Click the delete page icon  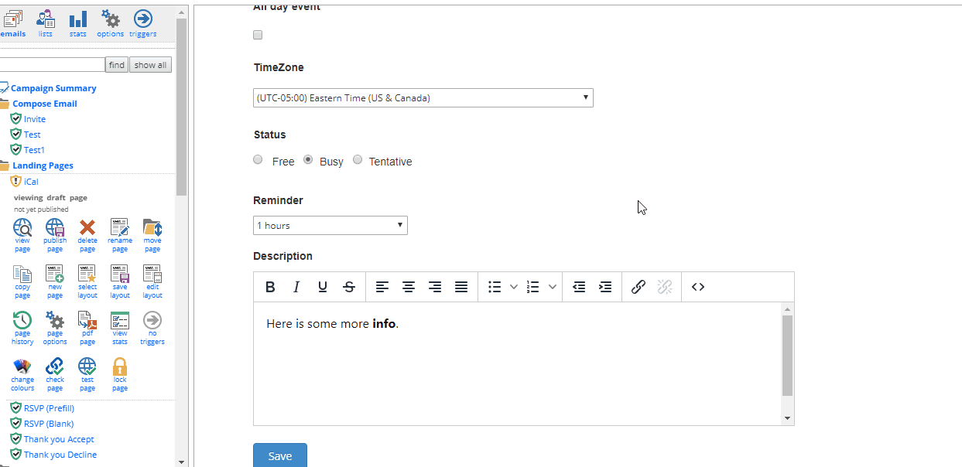pos(87,228)
